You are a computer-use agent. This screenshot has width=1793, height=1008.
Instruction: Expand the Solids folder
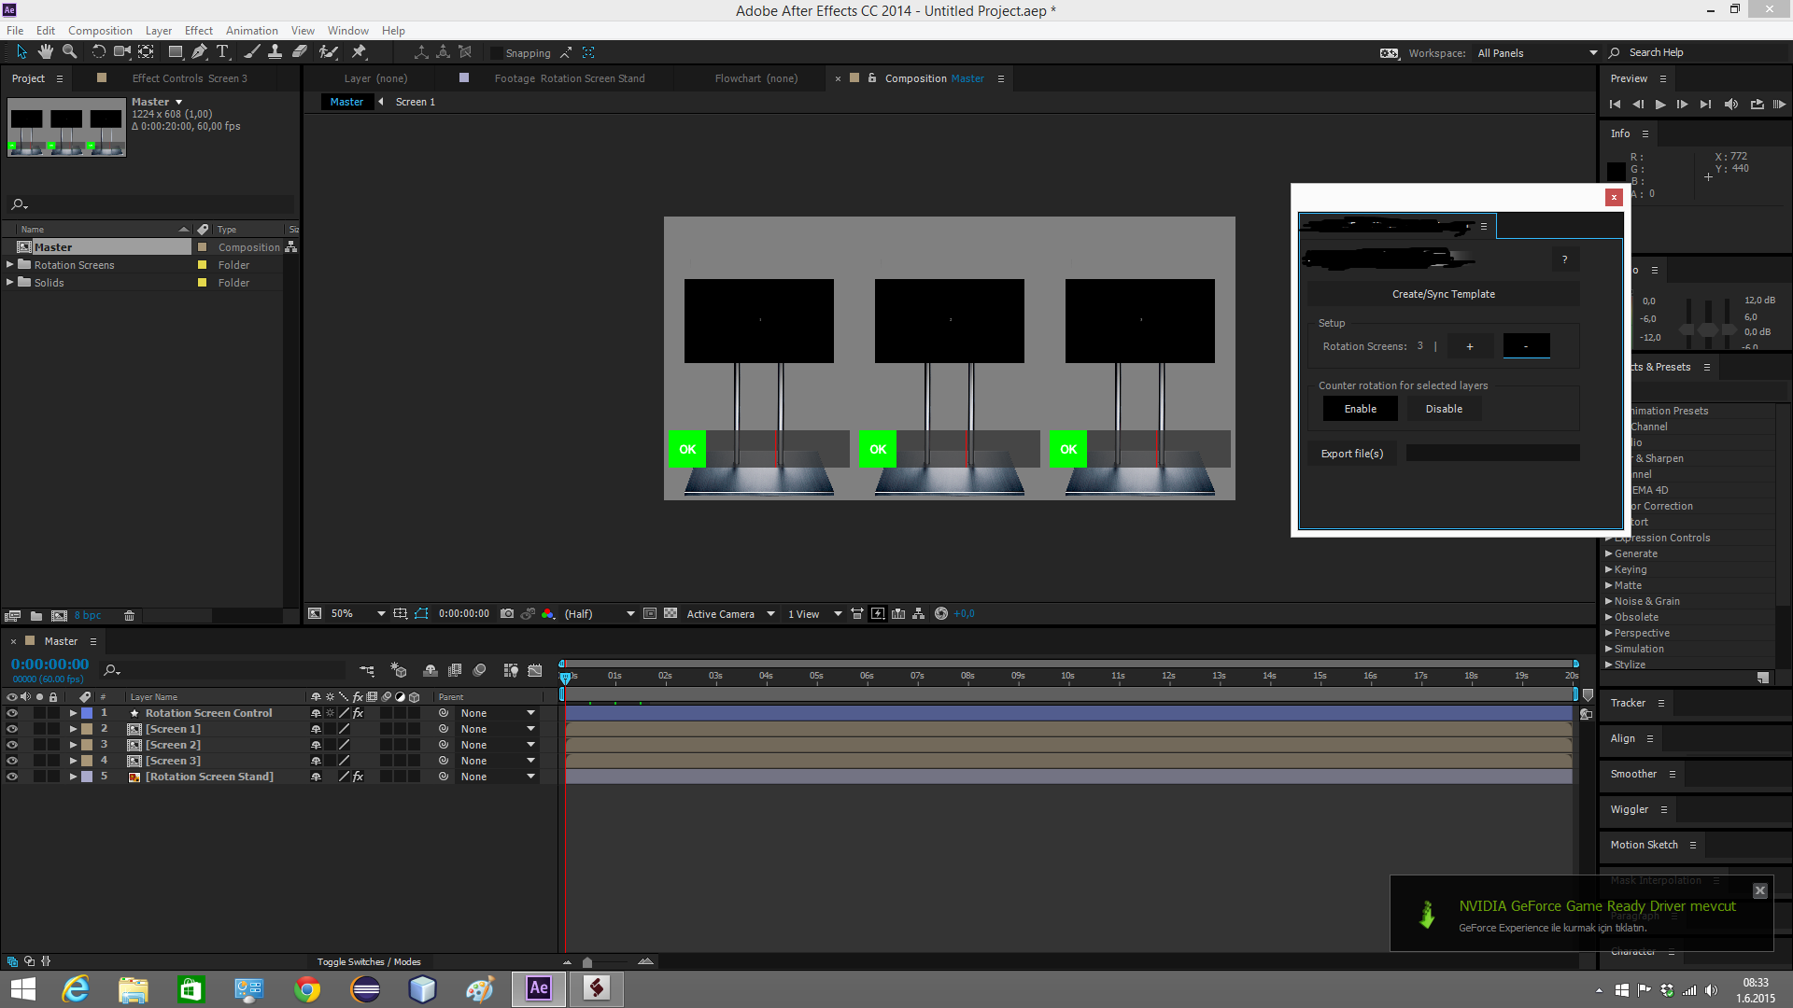[x=10, y=283]
